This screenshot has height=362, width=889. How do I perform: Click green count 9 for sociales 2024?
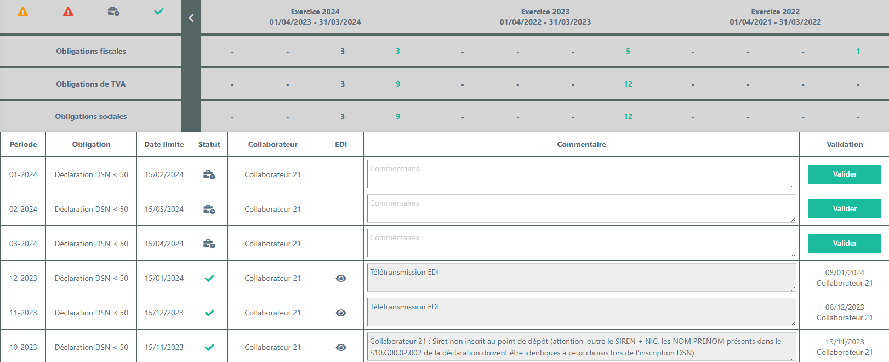pyautogui.click(x=398, y=116)
